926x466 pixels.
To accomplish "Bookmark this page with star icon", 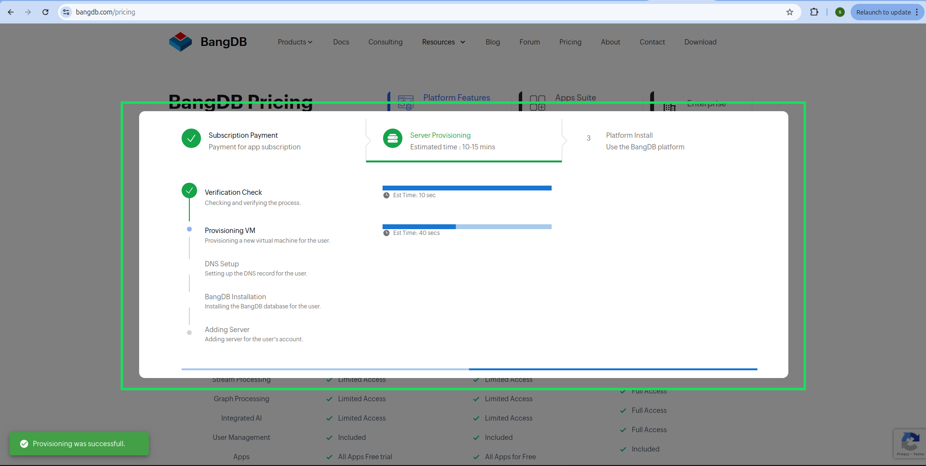I will pos(790,12).
